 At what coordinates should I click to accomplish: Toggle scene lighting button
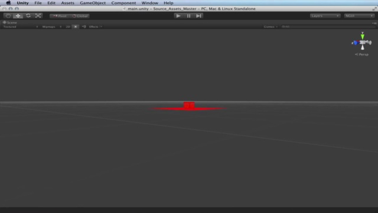[76, 27]
